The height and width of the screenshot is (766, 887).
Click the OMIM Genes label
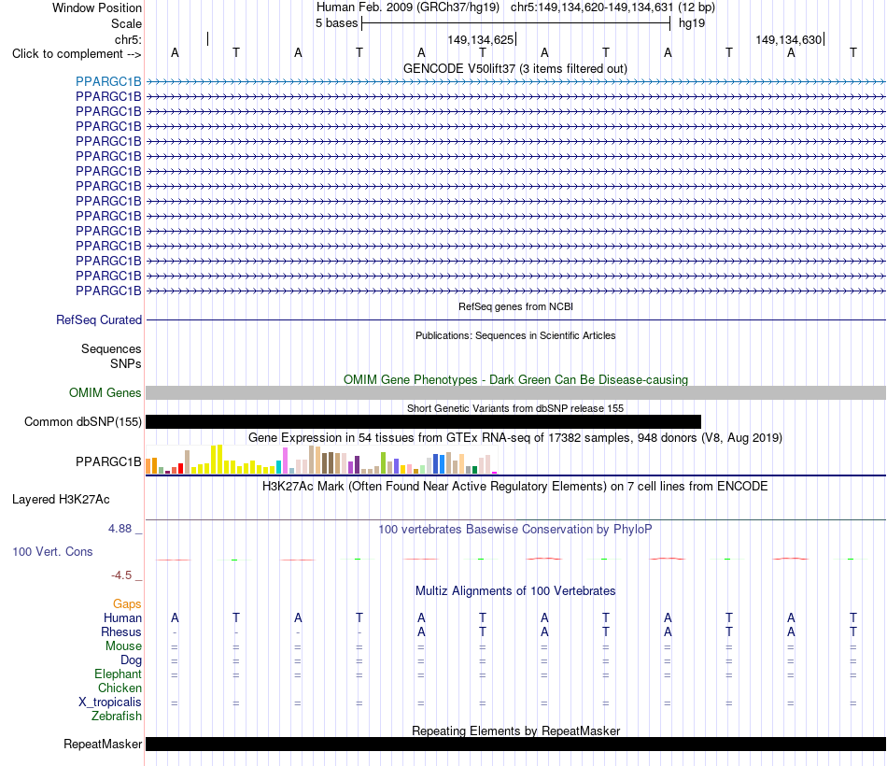[x=105, y=393]
